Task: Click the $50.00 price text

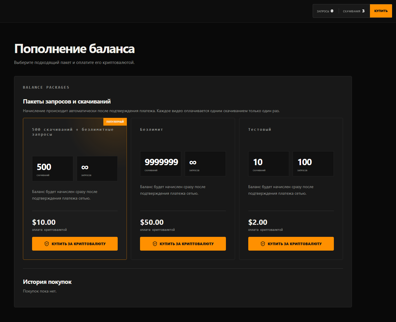Action: point(152,222)
